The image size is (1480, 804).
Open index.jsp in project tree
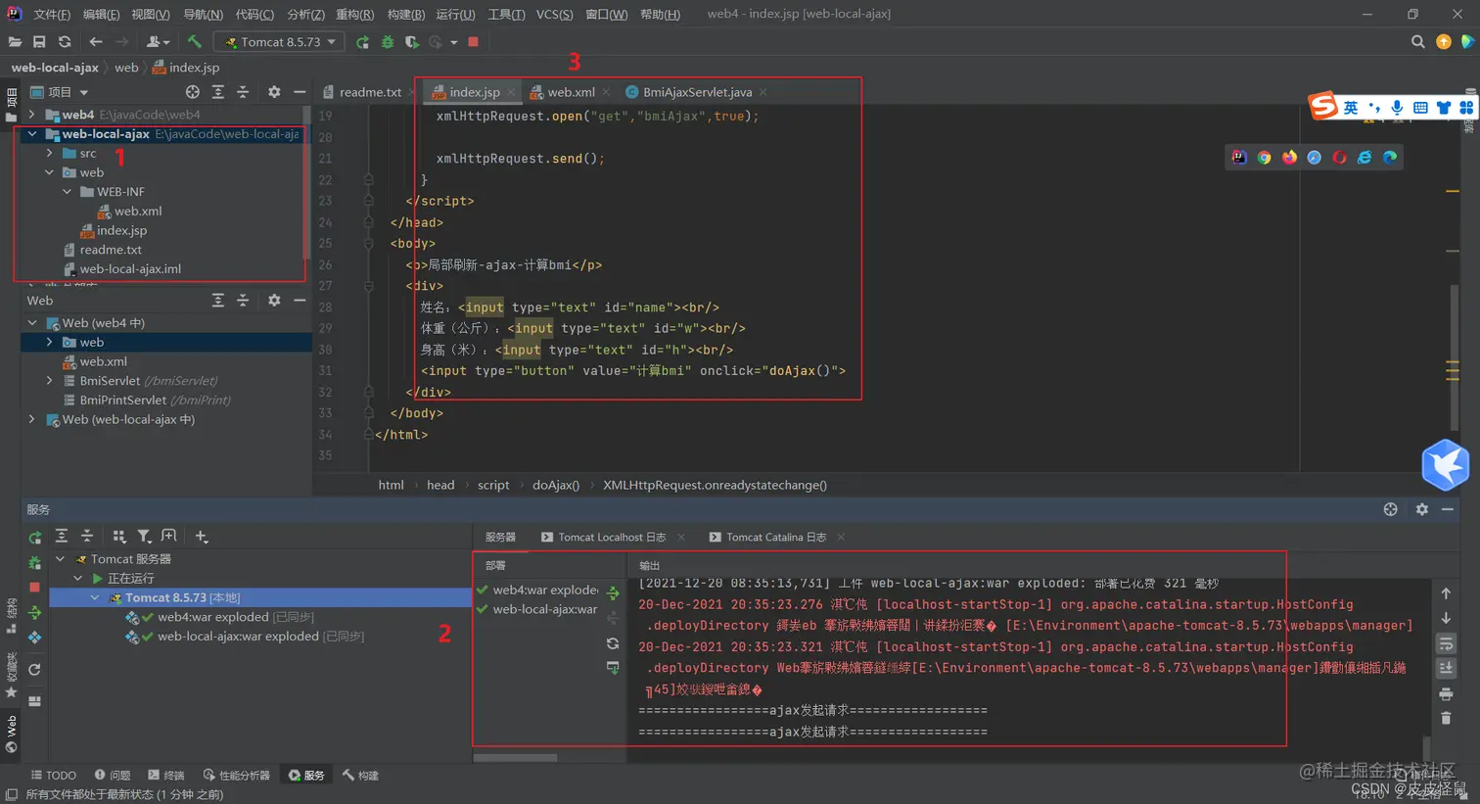click(x=121, y=230)
